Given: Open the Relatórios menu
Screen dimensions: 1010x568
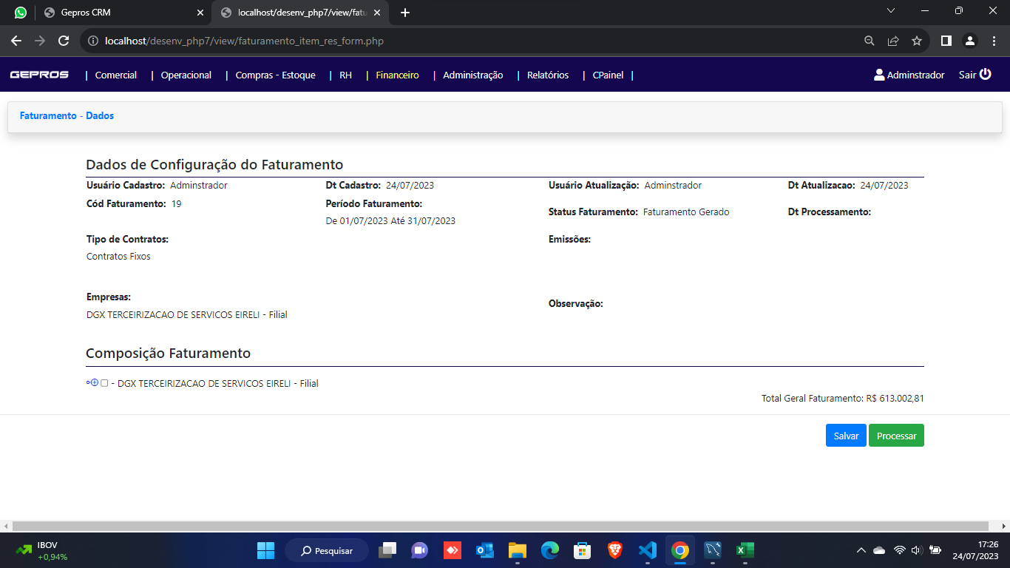Looking at the screenshot, I should 548,75.
